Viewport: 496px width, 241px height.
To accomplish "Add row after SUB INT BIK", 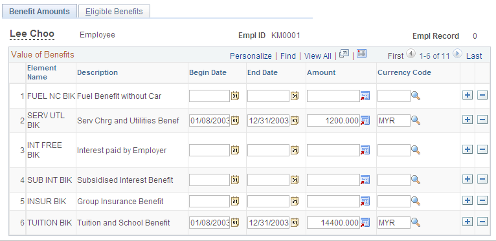I will 468,180.
